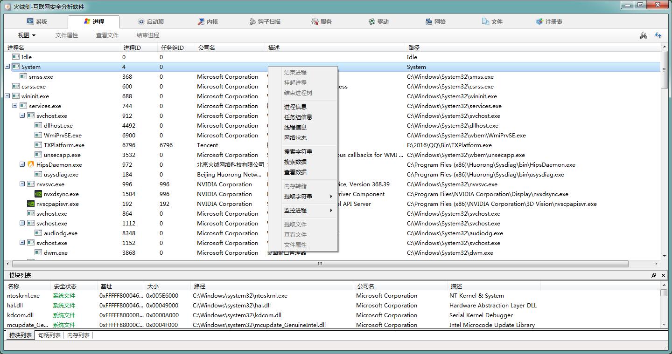The height and width of the screenshot is (354, 672).
Task: Pin the 模块列表 panel
Action: pos(654,275)
